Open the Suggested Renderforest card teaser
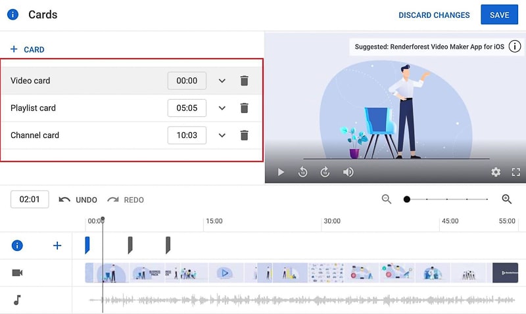Image resolution: width=526 pixels, height=314 pixels. tap(429, 47)
